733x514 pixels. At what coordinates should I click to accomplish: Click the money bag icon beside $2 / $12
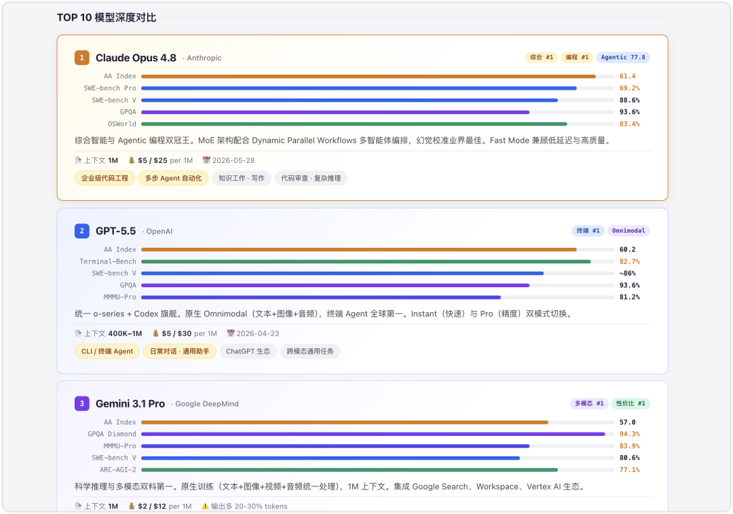[x=132, y=506]
